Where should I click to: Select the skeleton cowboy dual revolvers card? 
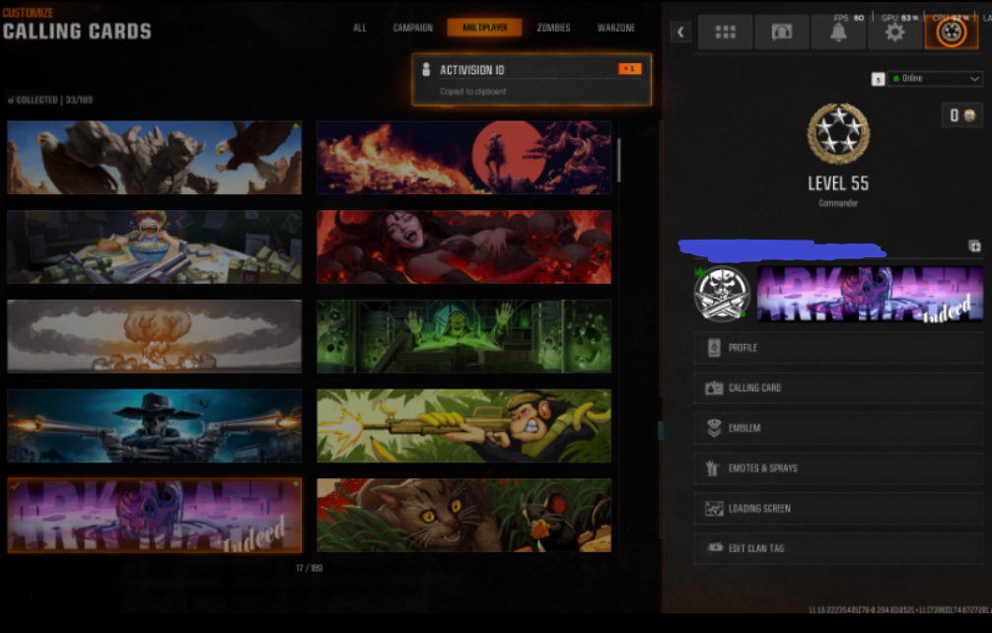click(155, 426)
